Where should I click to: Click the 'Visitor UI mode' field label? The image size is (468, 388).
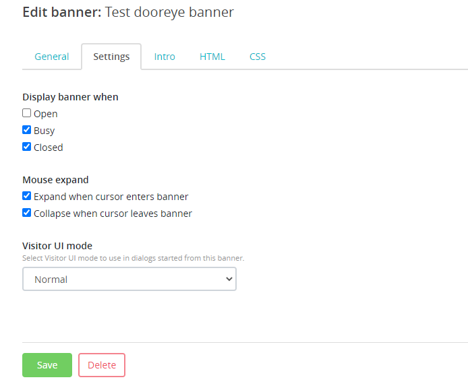[x=57, y=246]
